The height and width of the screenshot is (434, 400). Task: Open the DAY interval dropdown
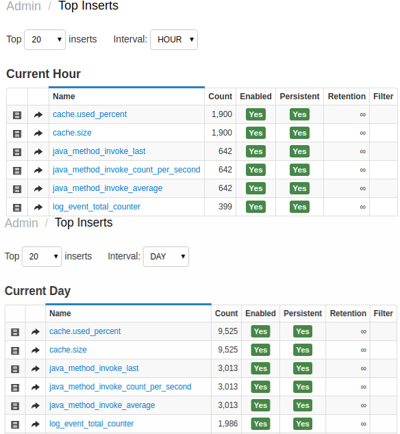[166, 257]
